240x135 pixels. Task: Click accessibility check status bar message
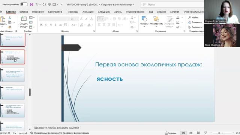60,133
